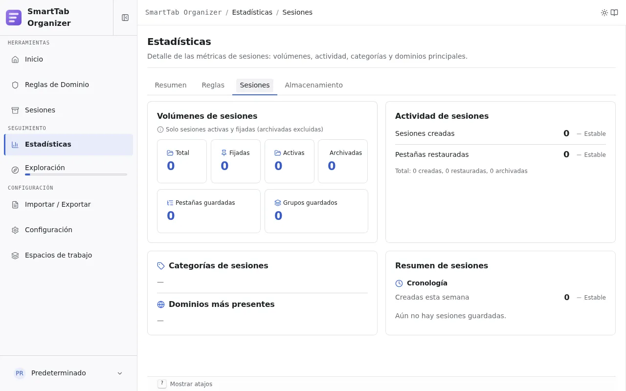Click the SmartTab Organizer logo icon
The width and height of the screenshot is (626, 391).
14,18
